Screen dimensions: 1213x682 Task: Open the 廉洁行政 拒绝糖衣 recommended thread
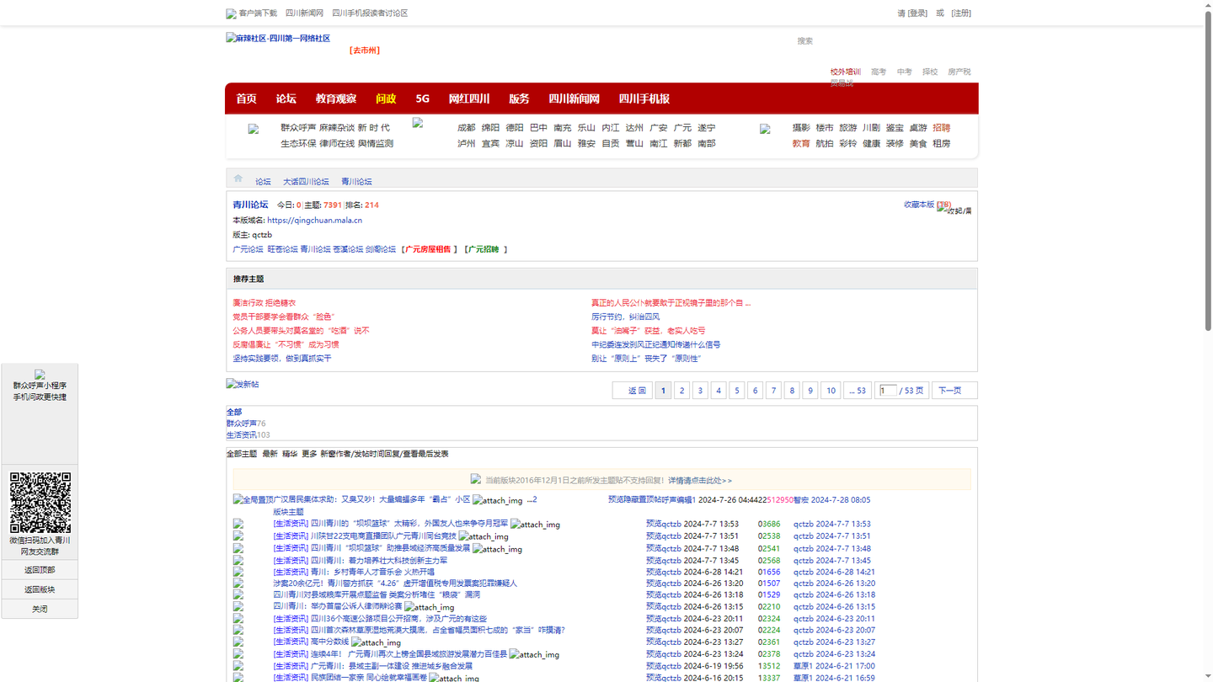265,303
